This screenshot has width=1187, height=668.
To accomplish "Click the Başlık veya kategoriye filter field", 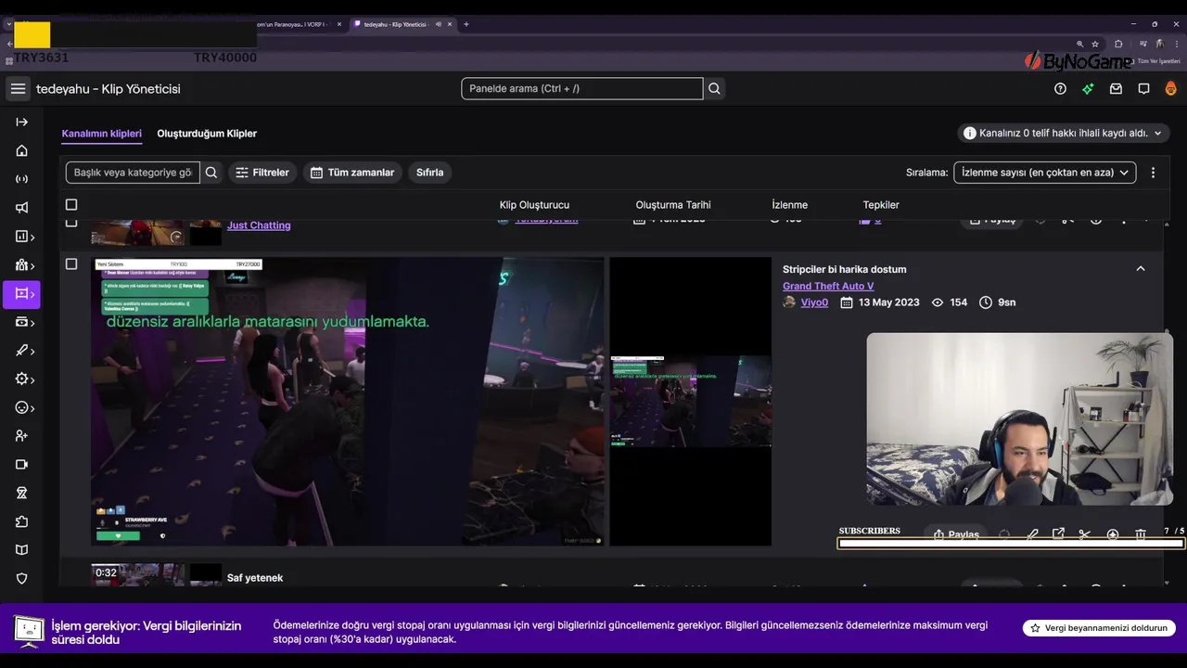I will coord(133,173).
